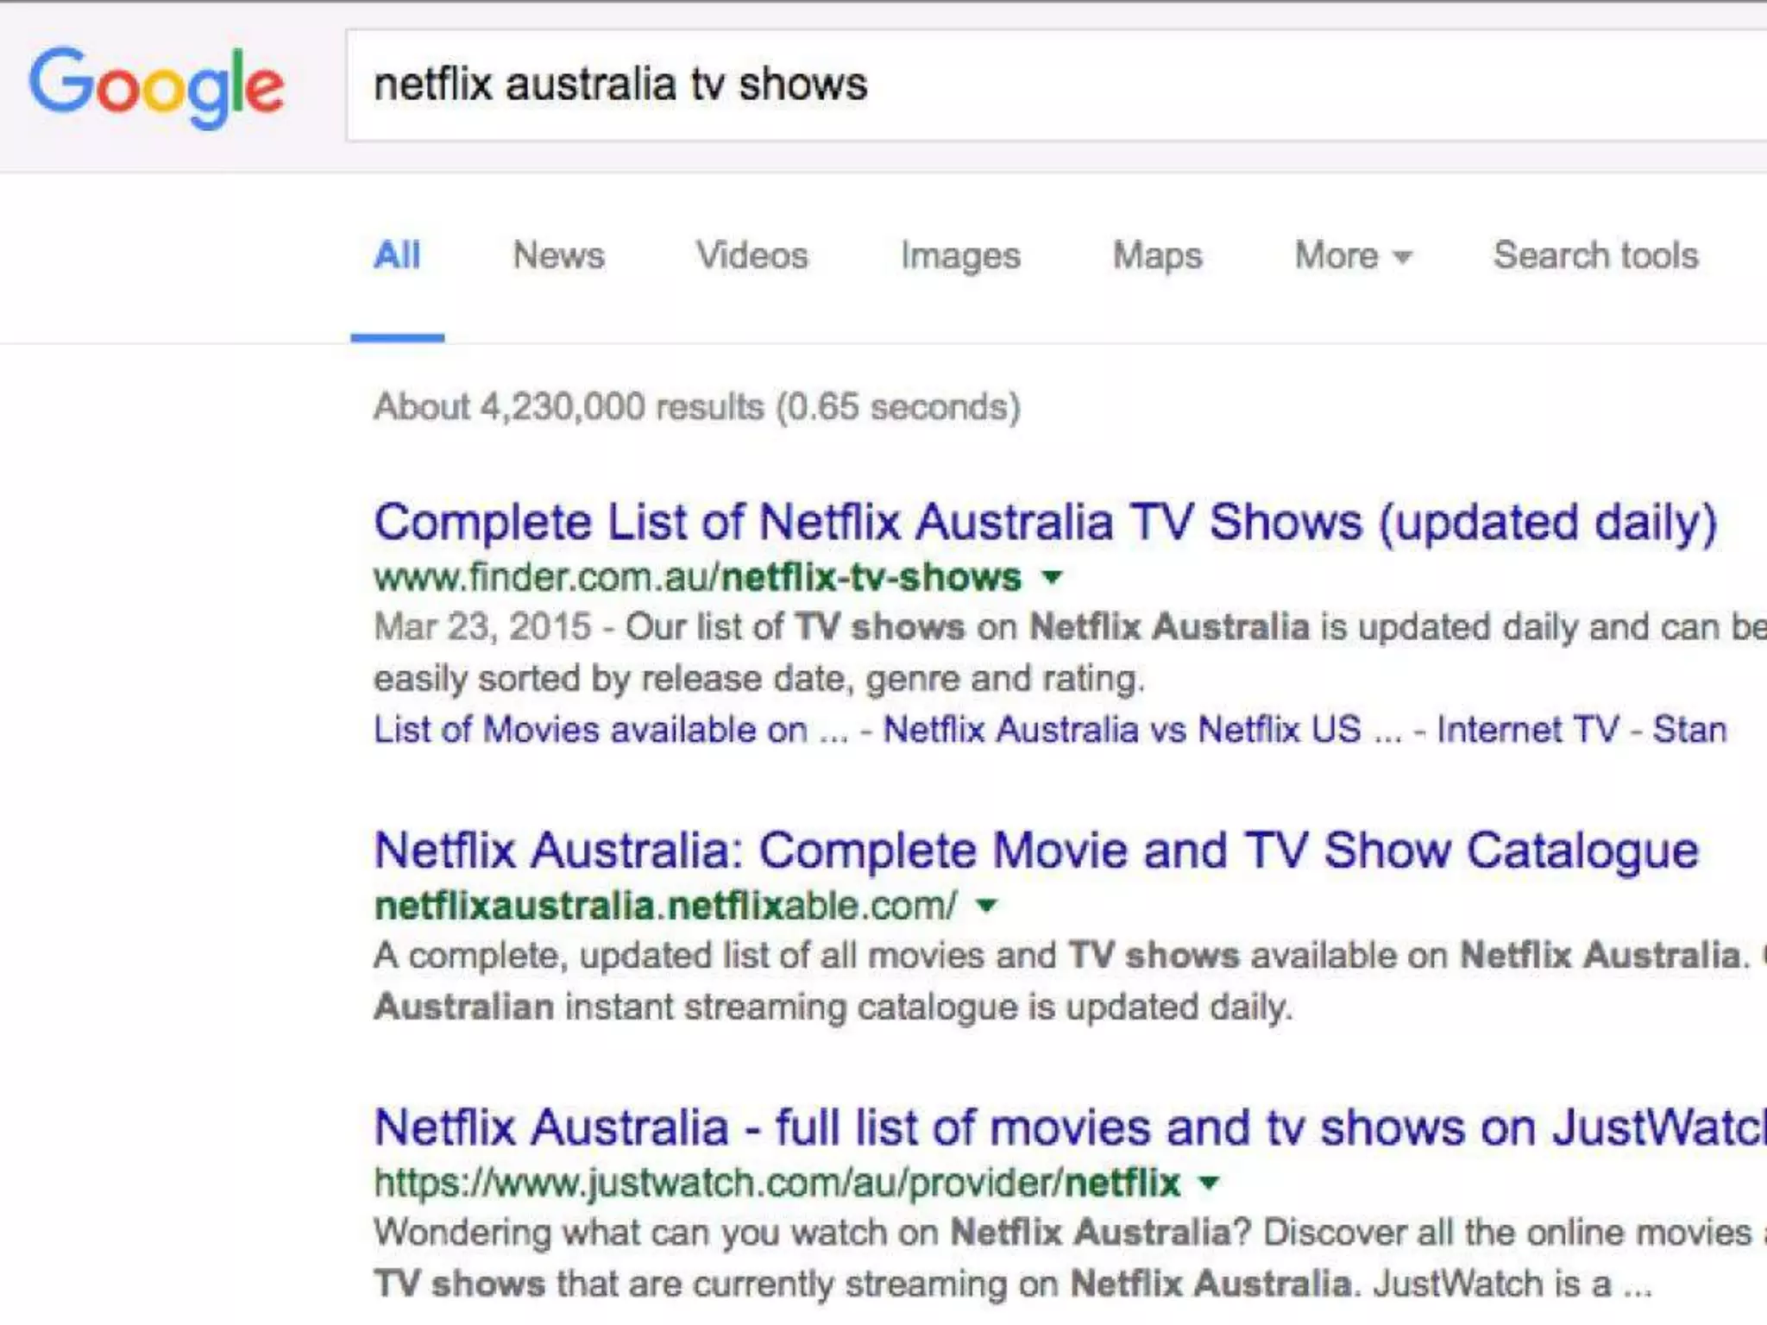Expand the arrow next to the finder.com.au URL
The image size is (1767, 1325).
[1052, 576]
